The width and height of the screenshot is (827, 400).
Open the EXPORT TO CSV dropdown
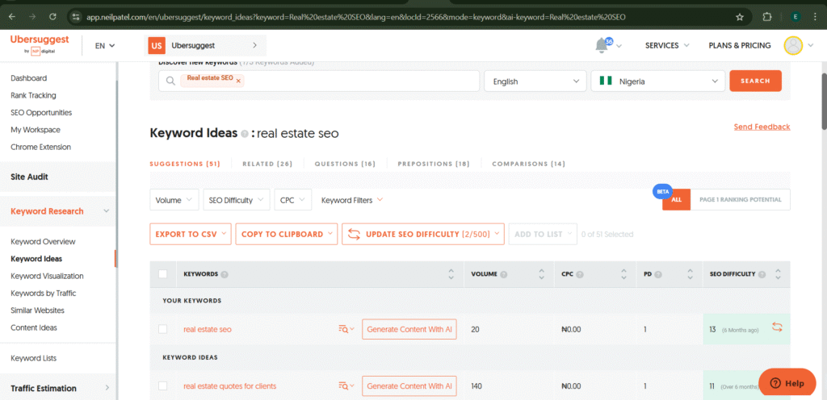(x=191, y=234)
